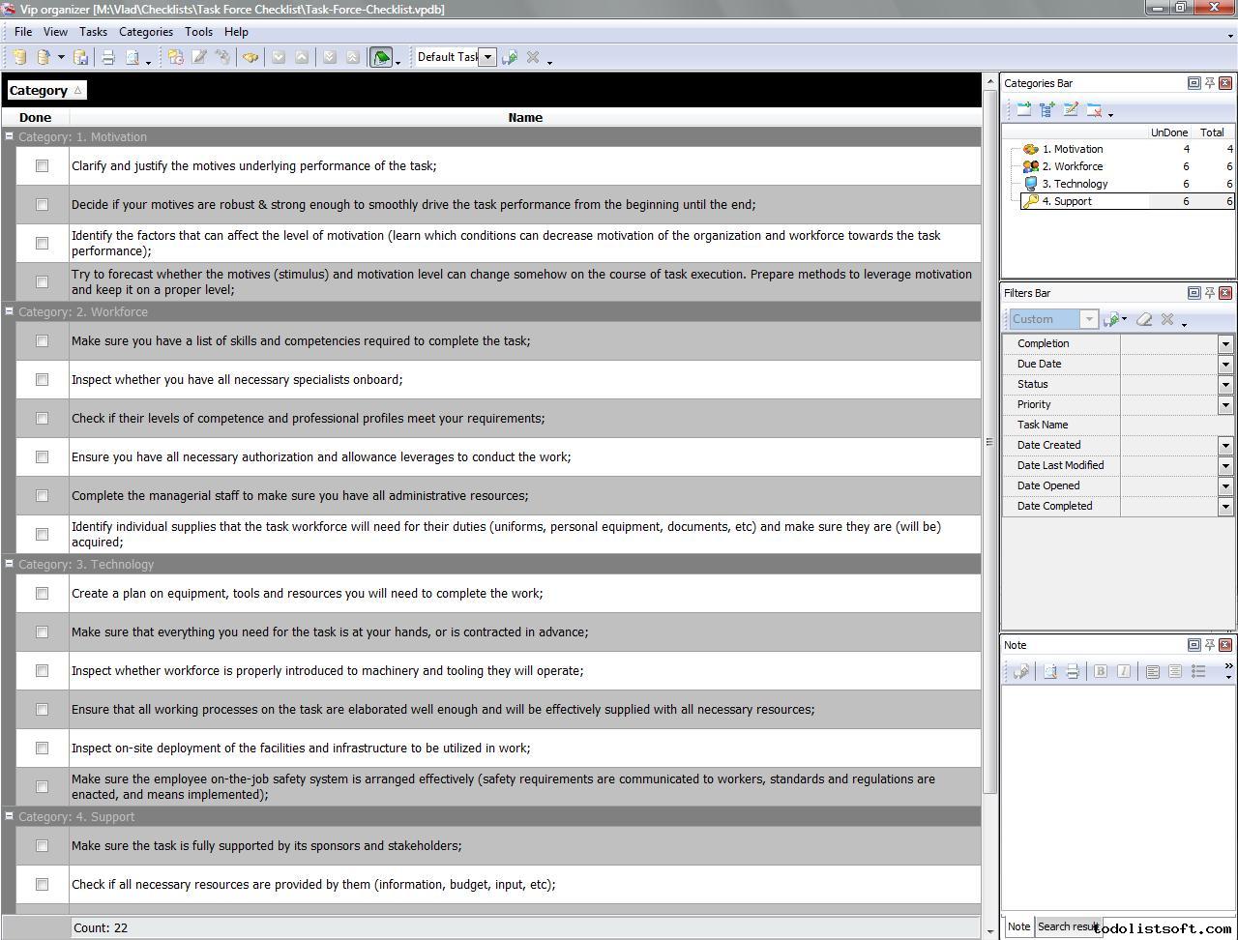
Task: Click the binoculars Find icon
Action: point(251,57)
